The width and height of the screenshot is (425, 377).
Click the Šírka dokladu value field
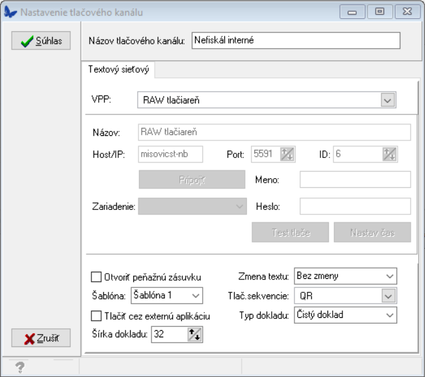point(169,335)
